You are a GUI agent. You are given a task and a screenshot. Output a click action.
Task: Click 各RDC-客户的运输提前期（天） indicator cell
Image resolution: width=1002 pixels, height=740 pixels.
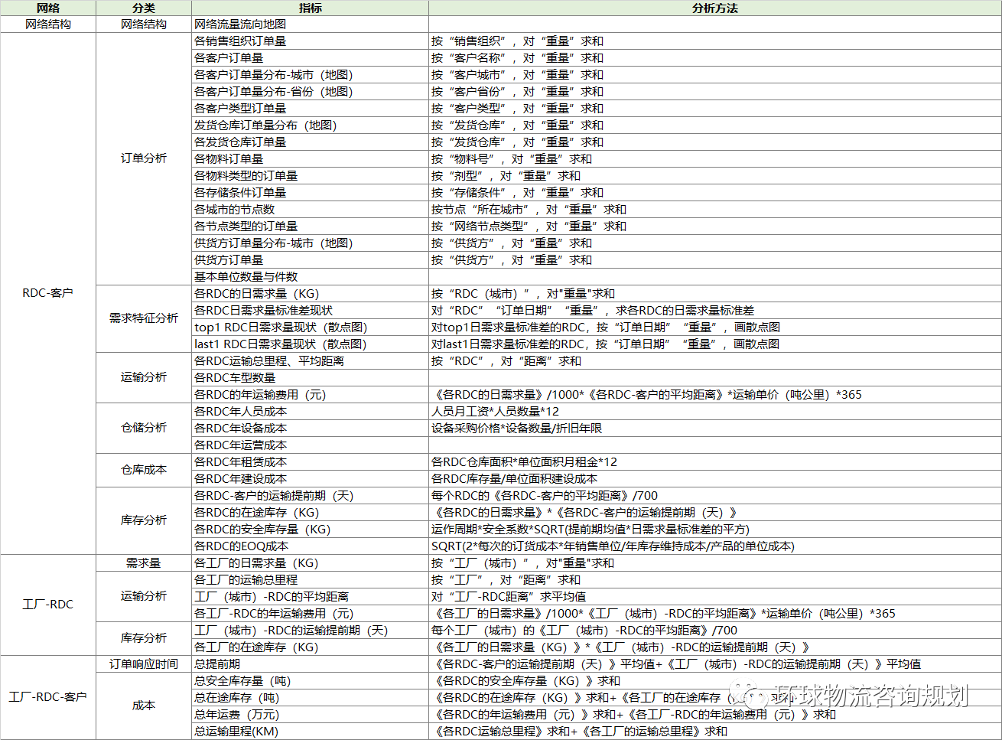(x=310, y=495)
